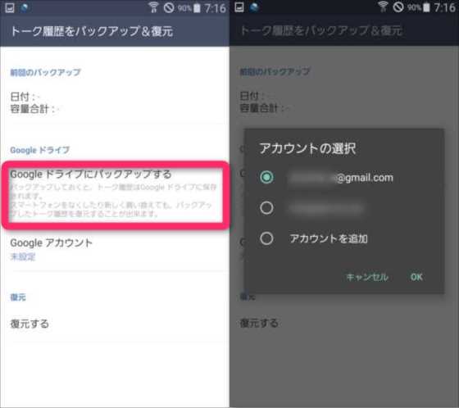Tap the Wi-Fi icon in right status bar

382,7
